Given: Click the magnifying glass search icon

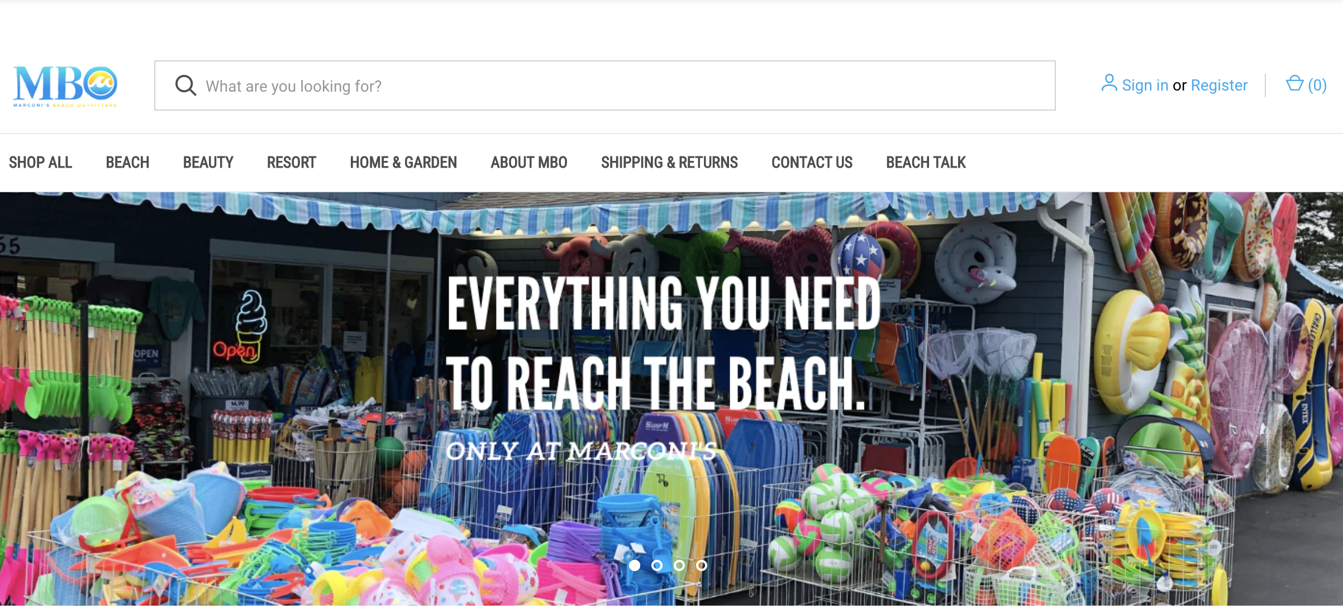Looking at the screenshot, I should (x=185, y=85).
